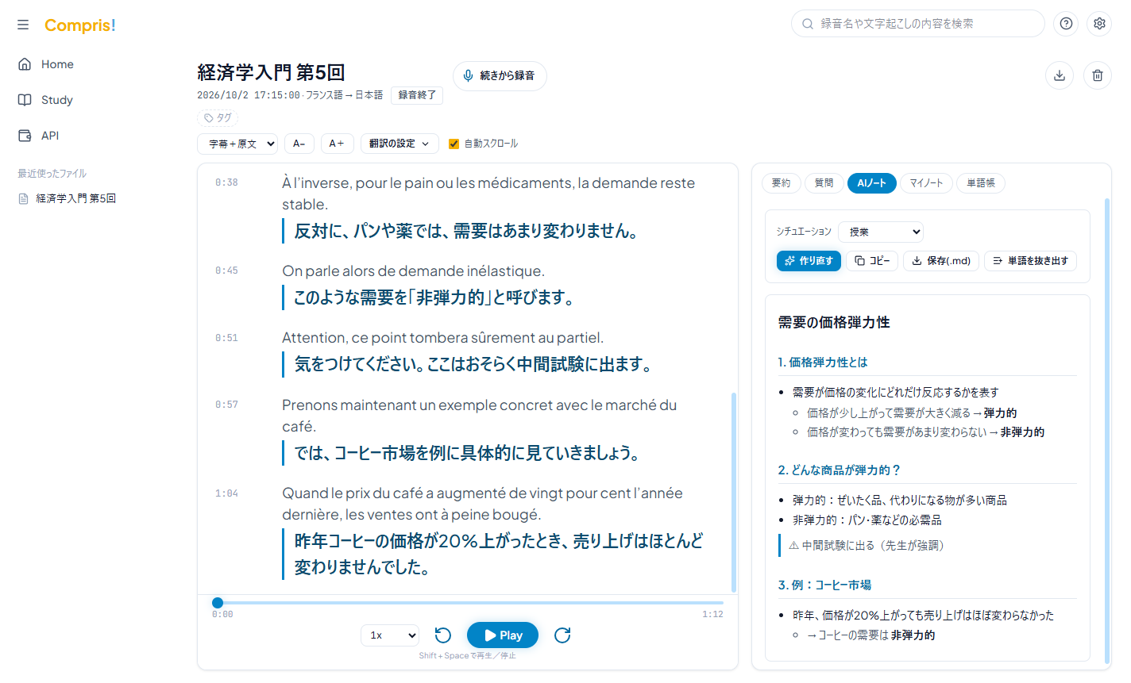
Task: Extract vocabulary with 単語を抜き出す
Action: click(1030, 260)
